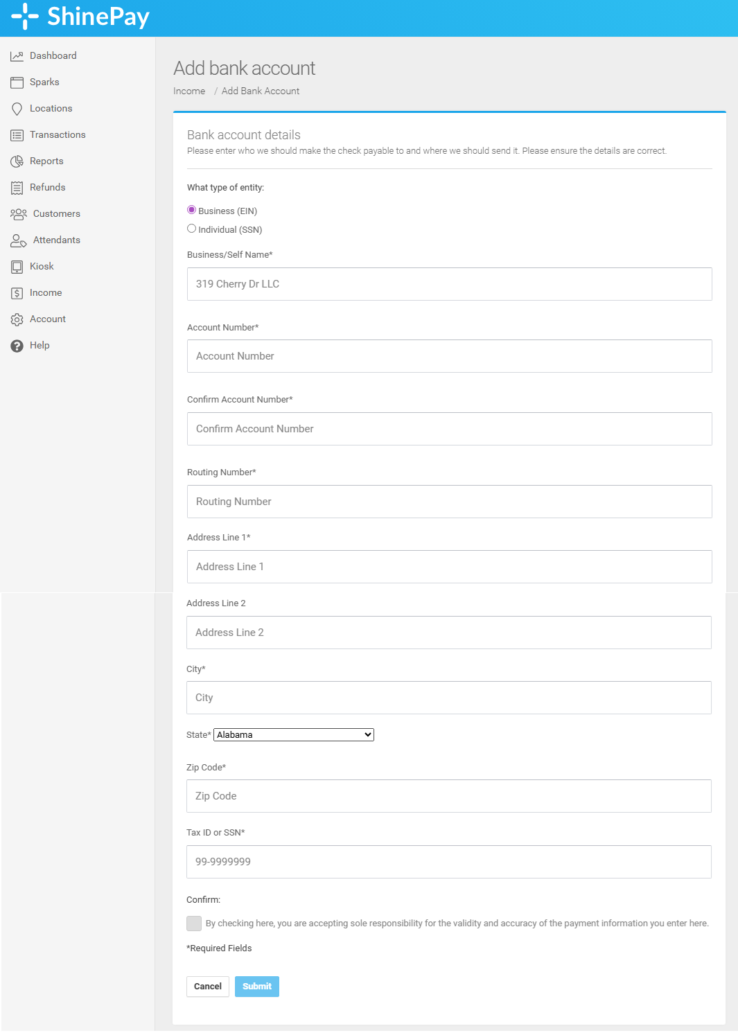Check the responsibility confirmation checkbox
The width and height of the screenshot is (738, 1033).
194,924
